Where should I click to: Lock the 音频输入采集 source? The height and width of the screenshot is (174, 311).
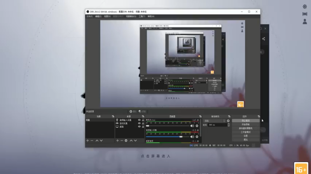click(143, 120)
